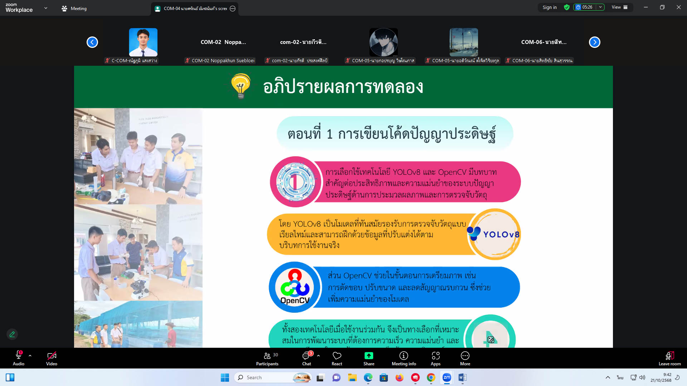Open the Zoom Workplace dropdown menu

[x=45, y=8]
